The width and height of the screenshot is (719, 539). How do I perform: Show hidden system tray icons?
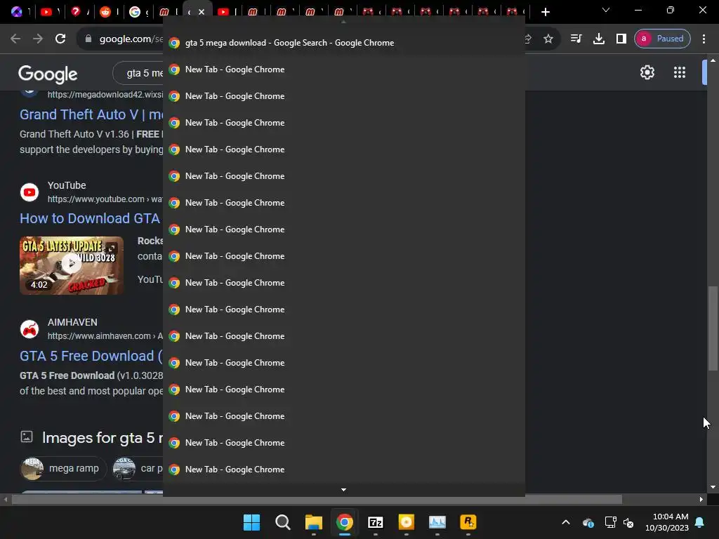(x=566, y=522)
